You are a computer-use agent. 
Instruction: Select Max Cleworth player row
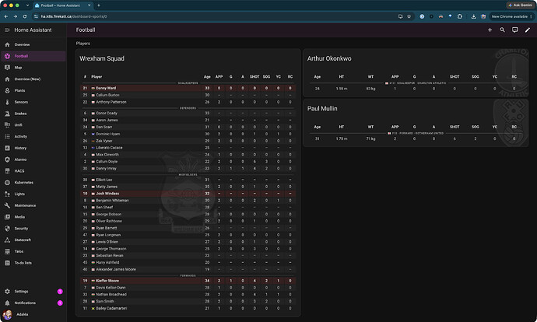pyautogui.click(x=188, y=155)
